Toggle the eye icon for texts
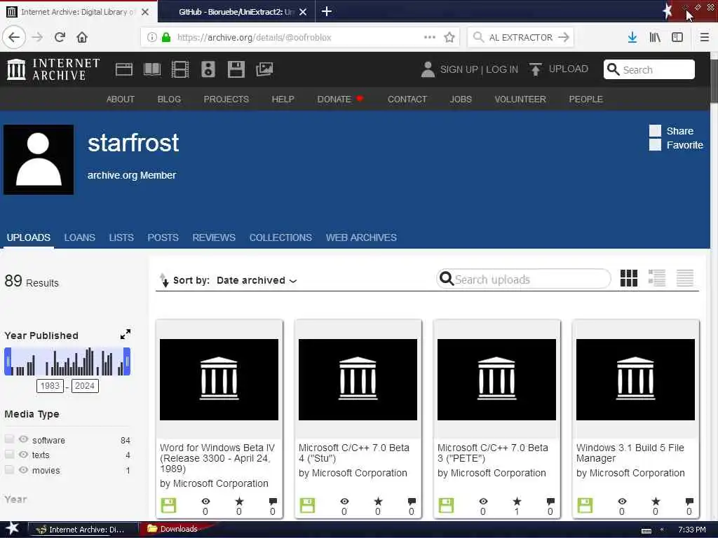Viewport: 718px width, 538px height. coord(23,454)
